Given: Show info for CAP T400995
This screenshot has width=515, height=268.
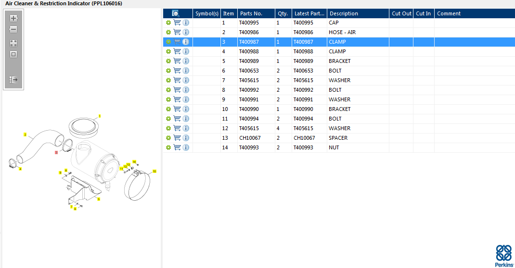Looking at the screenshot, I should tap(186, 23).
